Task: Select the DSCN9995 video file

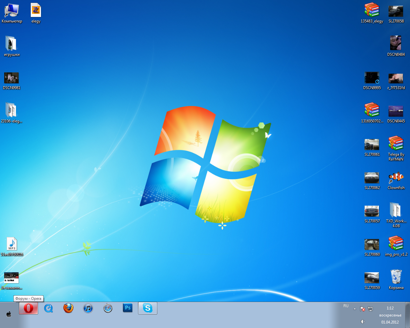Action: [x=372, y=81]
